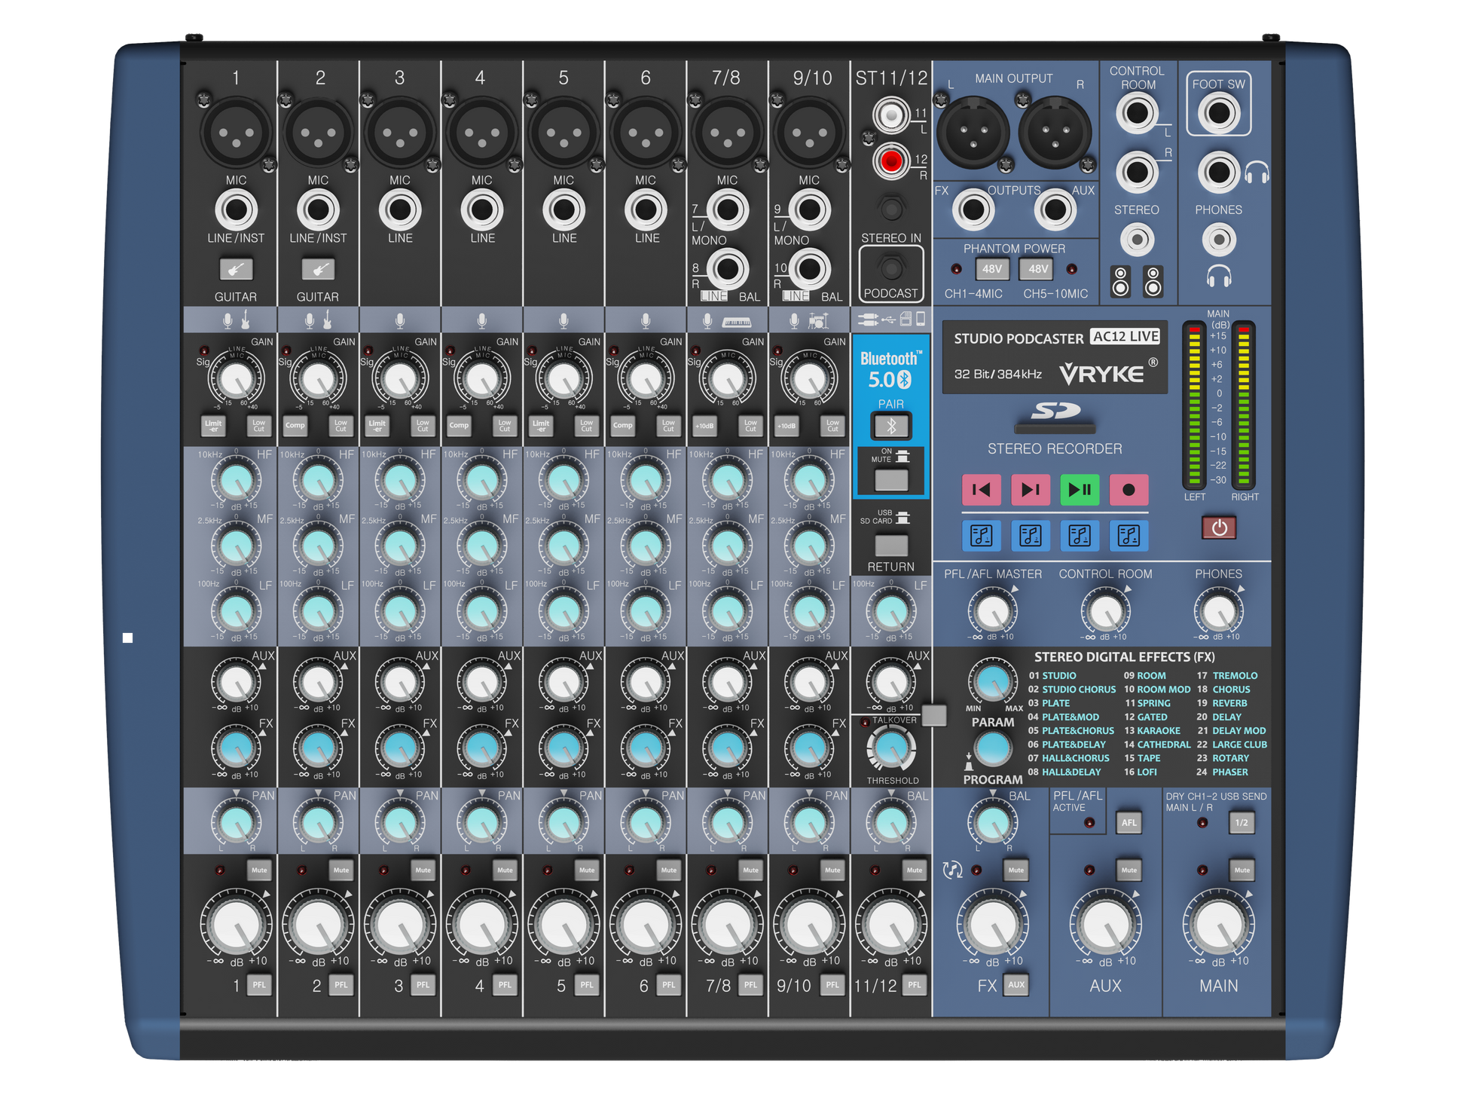
Task: Click the FX return loop icon near FX mute
Action: pyautogui.click(x=953, y=870)
